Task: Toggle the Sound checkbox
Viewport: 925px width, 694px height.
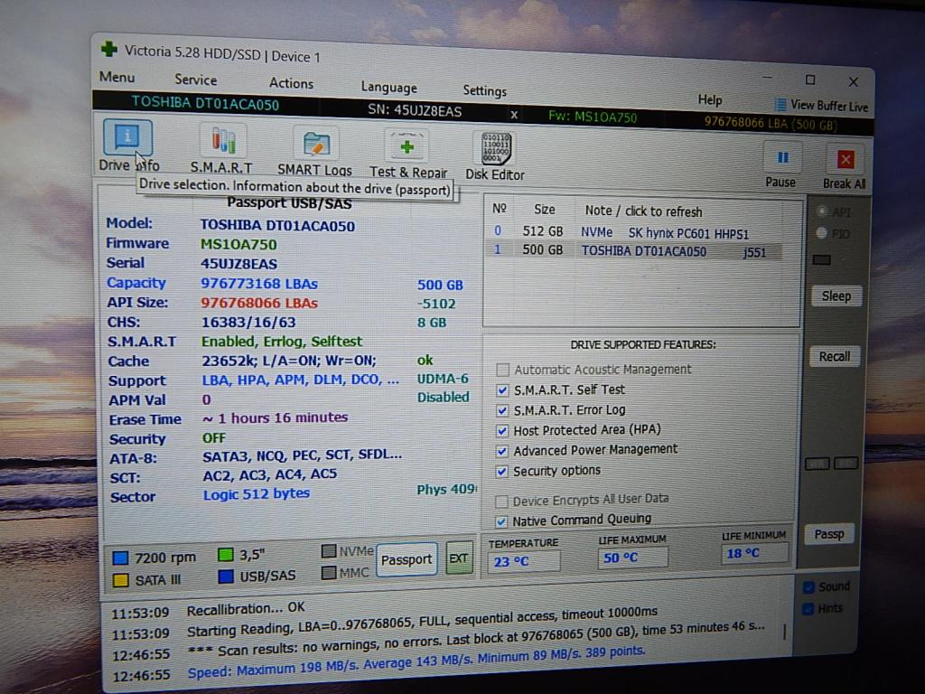Action: tap(808, 587)
